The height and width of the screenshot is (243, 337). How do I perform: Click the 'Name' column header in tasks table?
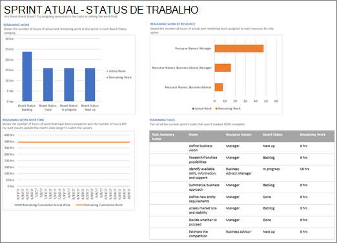[x=194, y=134]
